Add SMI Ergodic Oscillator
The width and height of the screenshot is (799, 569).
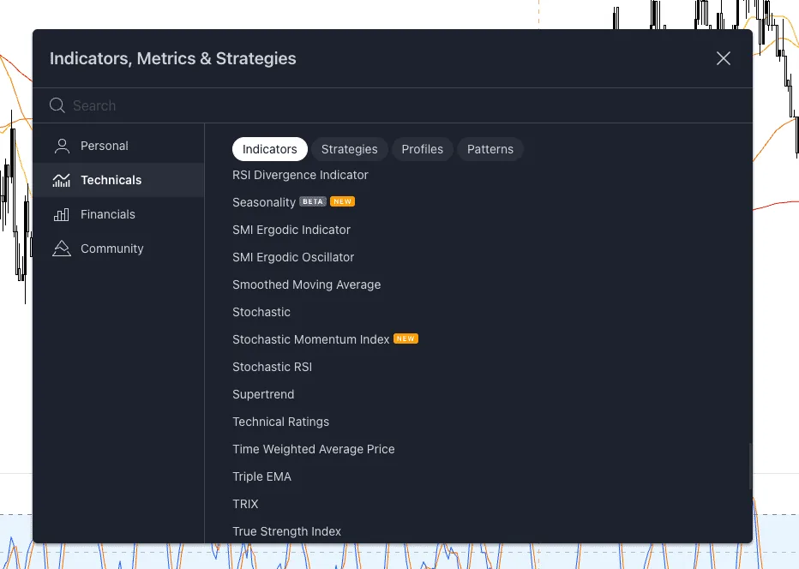pos(293,258)
